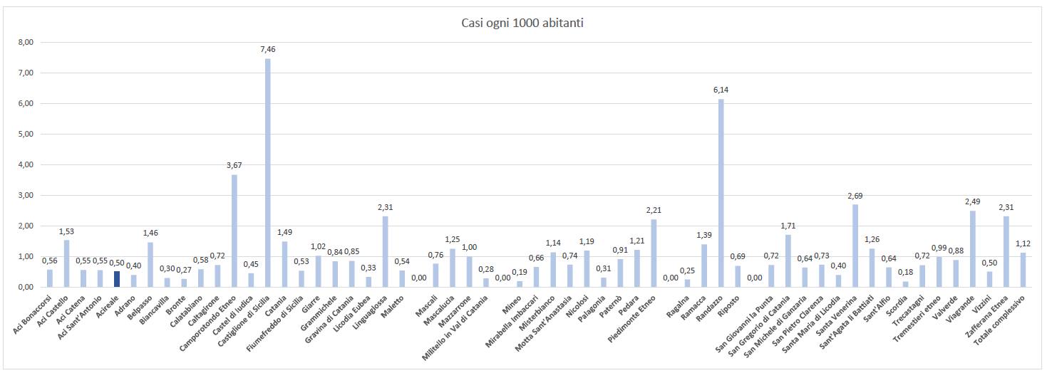
Task: Select the 6,14 data label
Action: (721, 90)
